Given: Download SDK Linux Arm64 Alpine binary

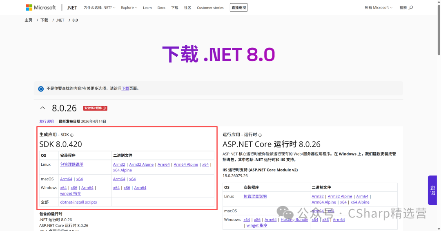Looking at the screenshot, I should pyautogui.click(x=186, y=164).
